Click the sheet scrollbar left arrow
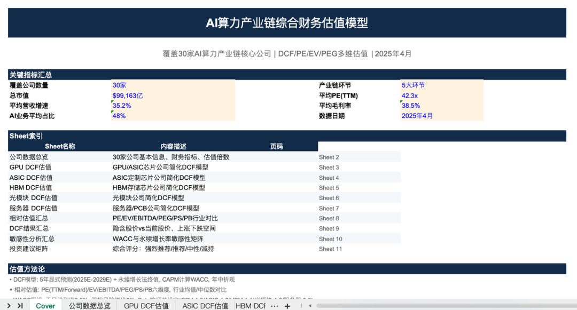The height and width of the screenshot is (310, 577). click(x=310, y=306)
